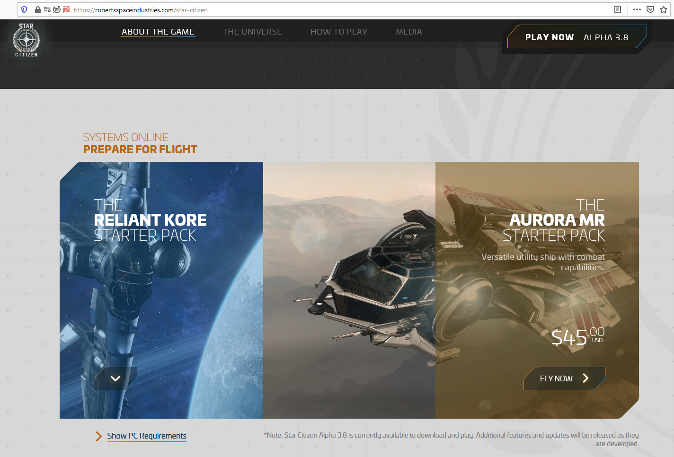Open The Universe menu item

click(252, 32)
